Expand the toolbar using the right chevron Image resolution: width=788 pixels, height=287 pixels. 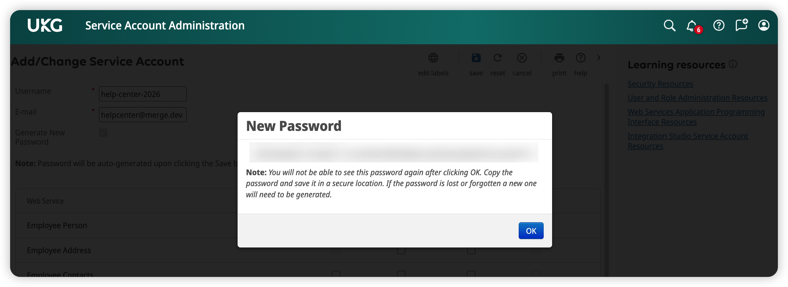599,58
